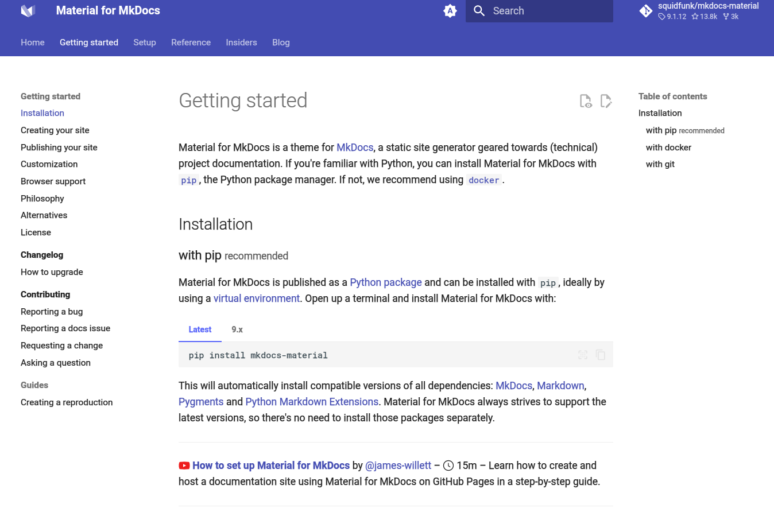774x508 pixels.
Task: Go to the Reference section
Action: click(x=191, y=42)
